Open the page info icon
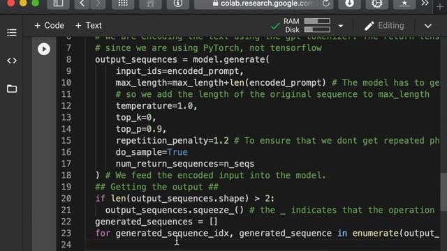Image resolution: width=447 pixels, height=251 pixels. pos(177,3)
